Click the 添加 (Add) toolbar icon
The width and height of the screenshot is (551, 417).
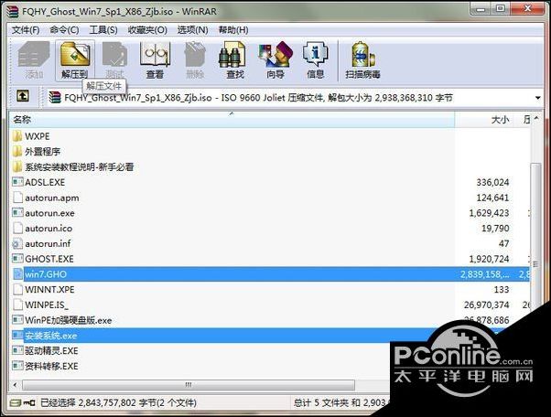click(35, 59)
